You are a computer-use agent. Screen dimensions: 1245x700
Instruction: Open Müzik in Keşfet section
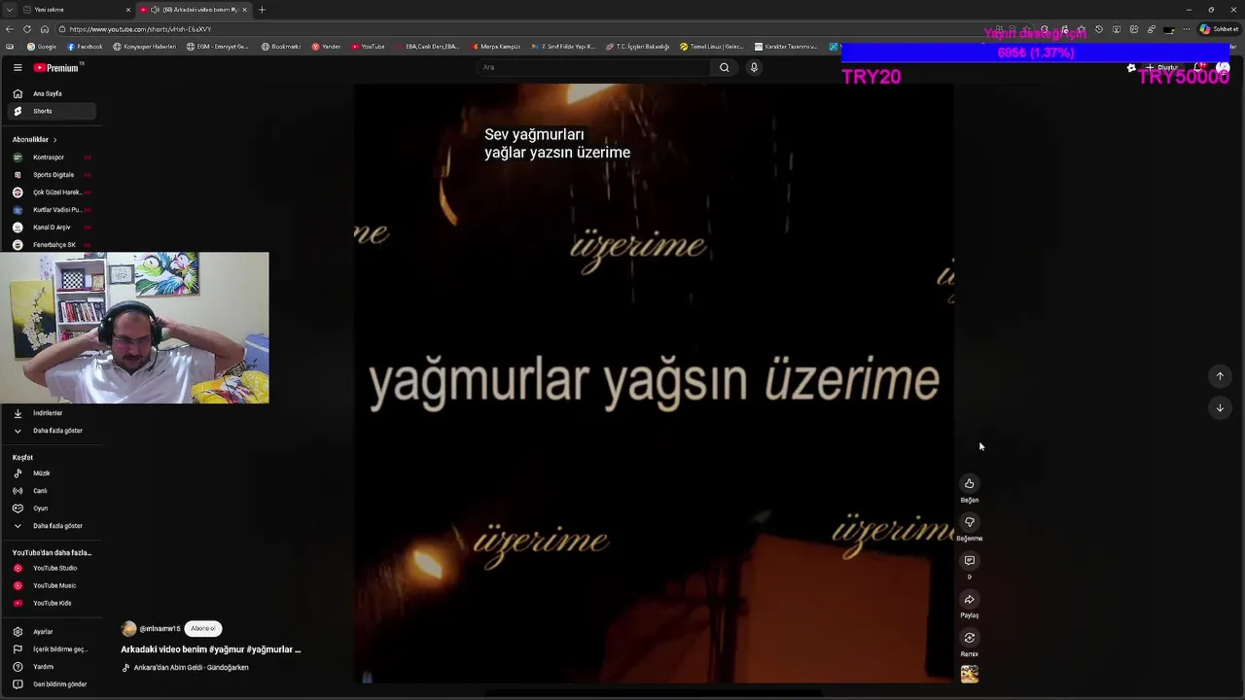coord(51,473)
